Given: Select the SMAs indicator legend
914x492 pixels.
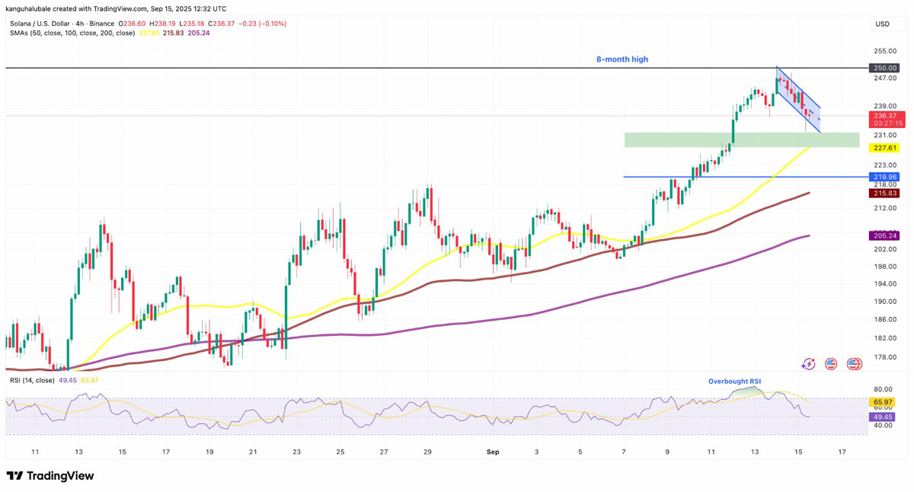Looking at the screenshot, I should point(72,34).
